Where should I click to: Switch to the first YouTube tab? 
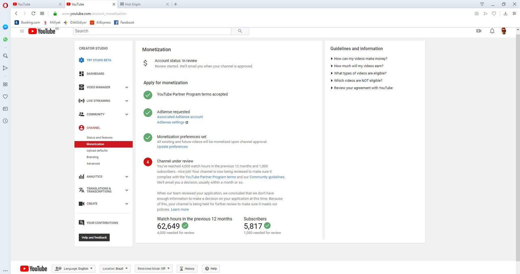pyautogui.click(x=37, y=4)
